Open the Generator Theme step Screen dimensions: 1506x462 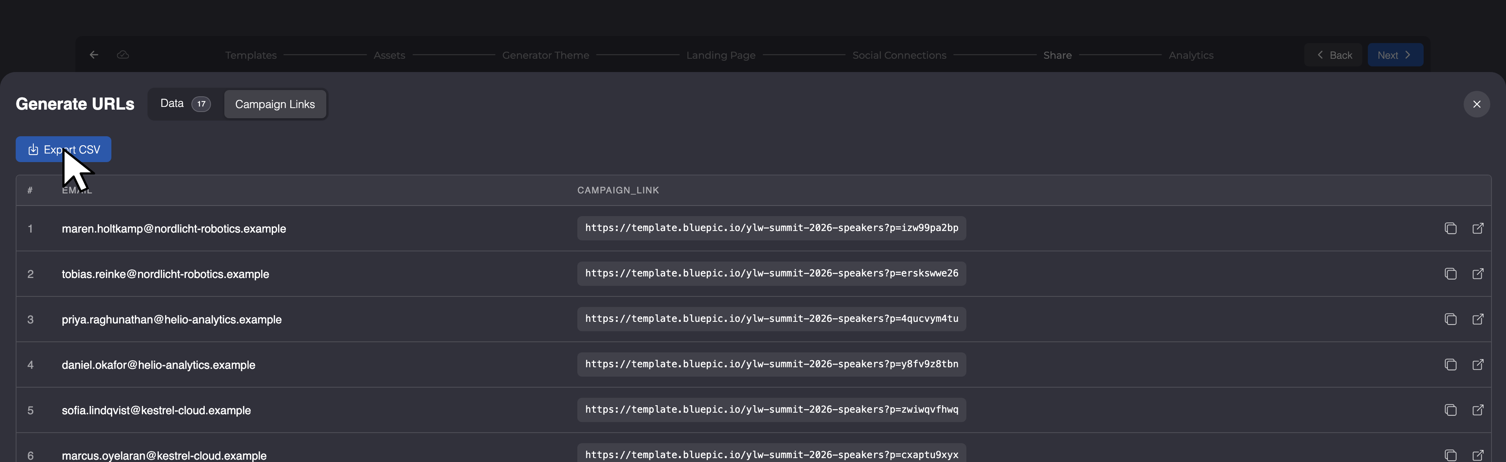pos(546,56)
